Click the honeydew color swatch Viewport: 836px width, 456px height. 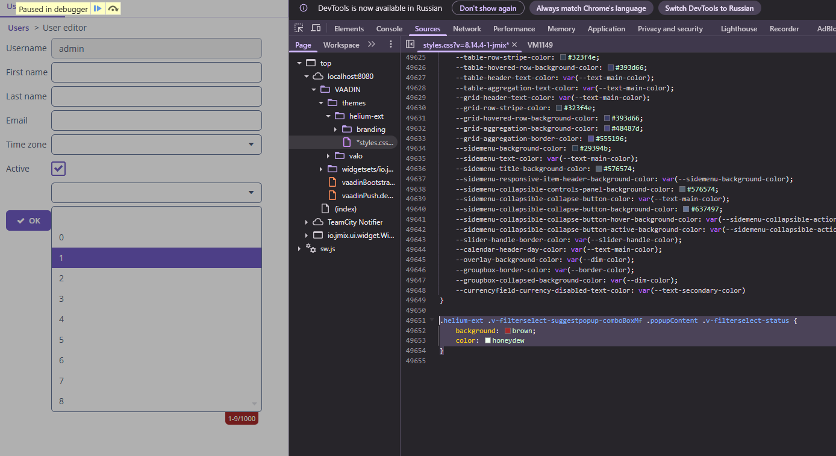(488, 341)
